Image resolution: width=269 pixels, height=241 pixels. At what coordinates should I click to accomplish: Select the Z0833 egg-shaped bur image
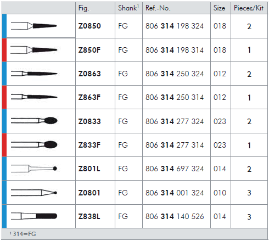(34, 121)
